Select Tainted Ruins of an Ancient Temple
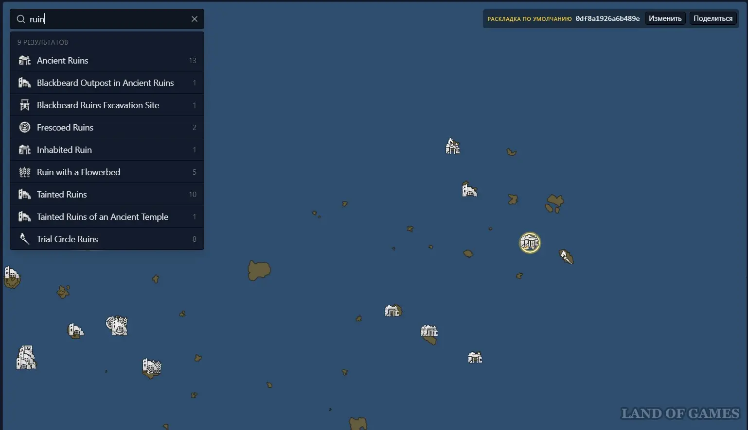Image resolution: width=748 pixels, height=430 pixels. coord(107,217)
